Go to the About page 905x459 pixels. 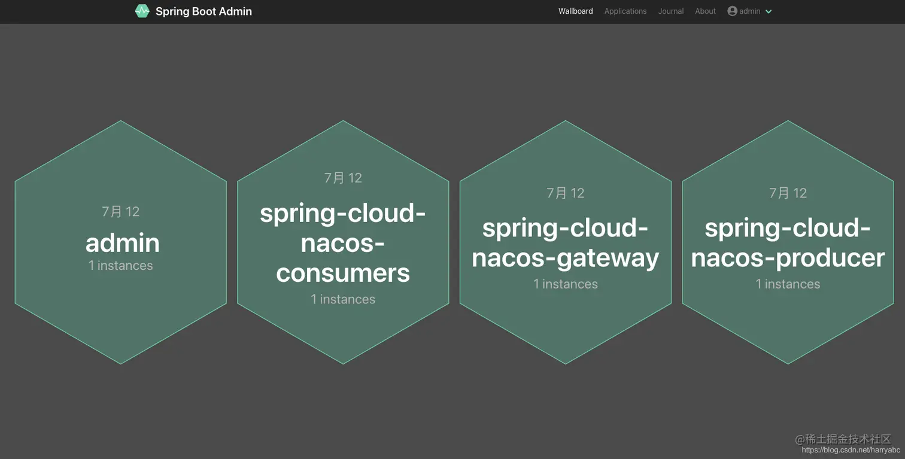point(705,11)
